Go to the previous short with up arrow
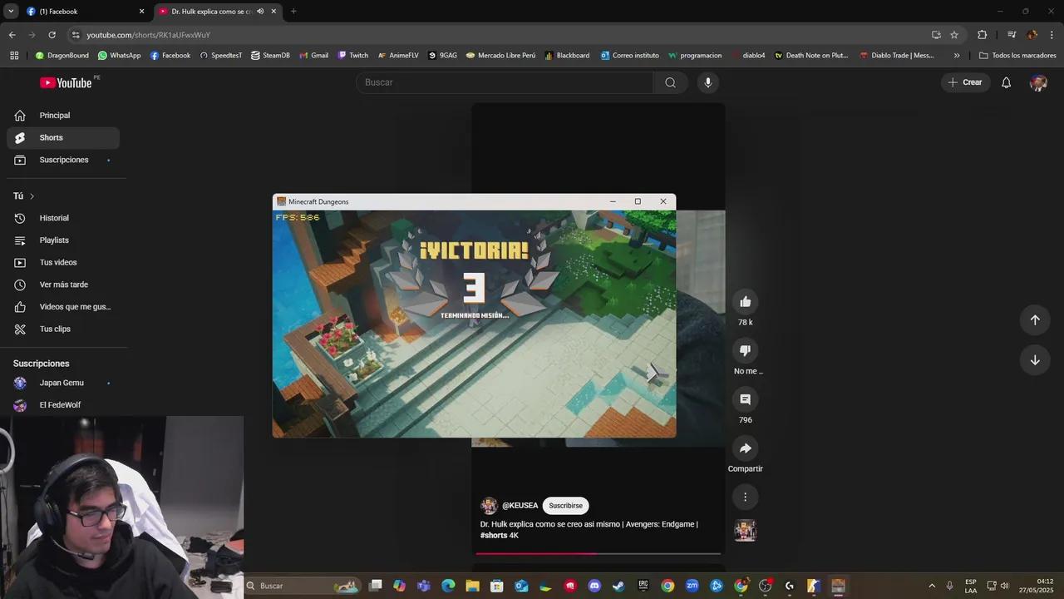Viewport: 1064px width, 599px height. [1035, 320]
